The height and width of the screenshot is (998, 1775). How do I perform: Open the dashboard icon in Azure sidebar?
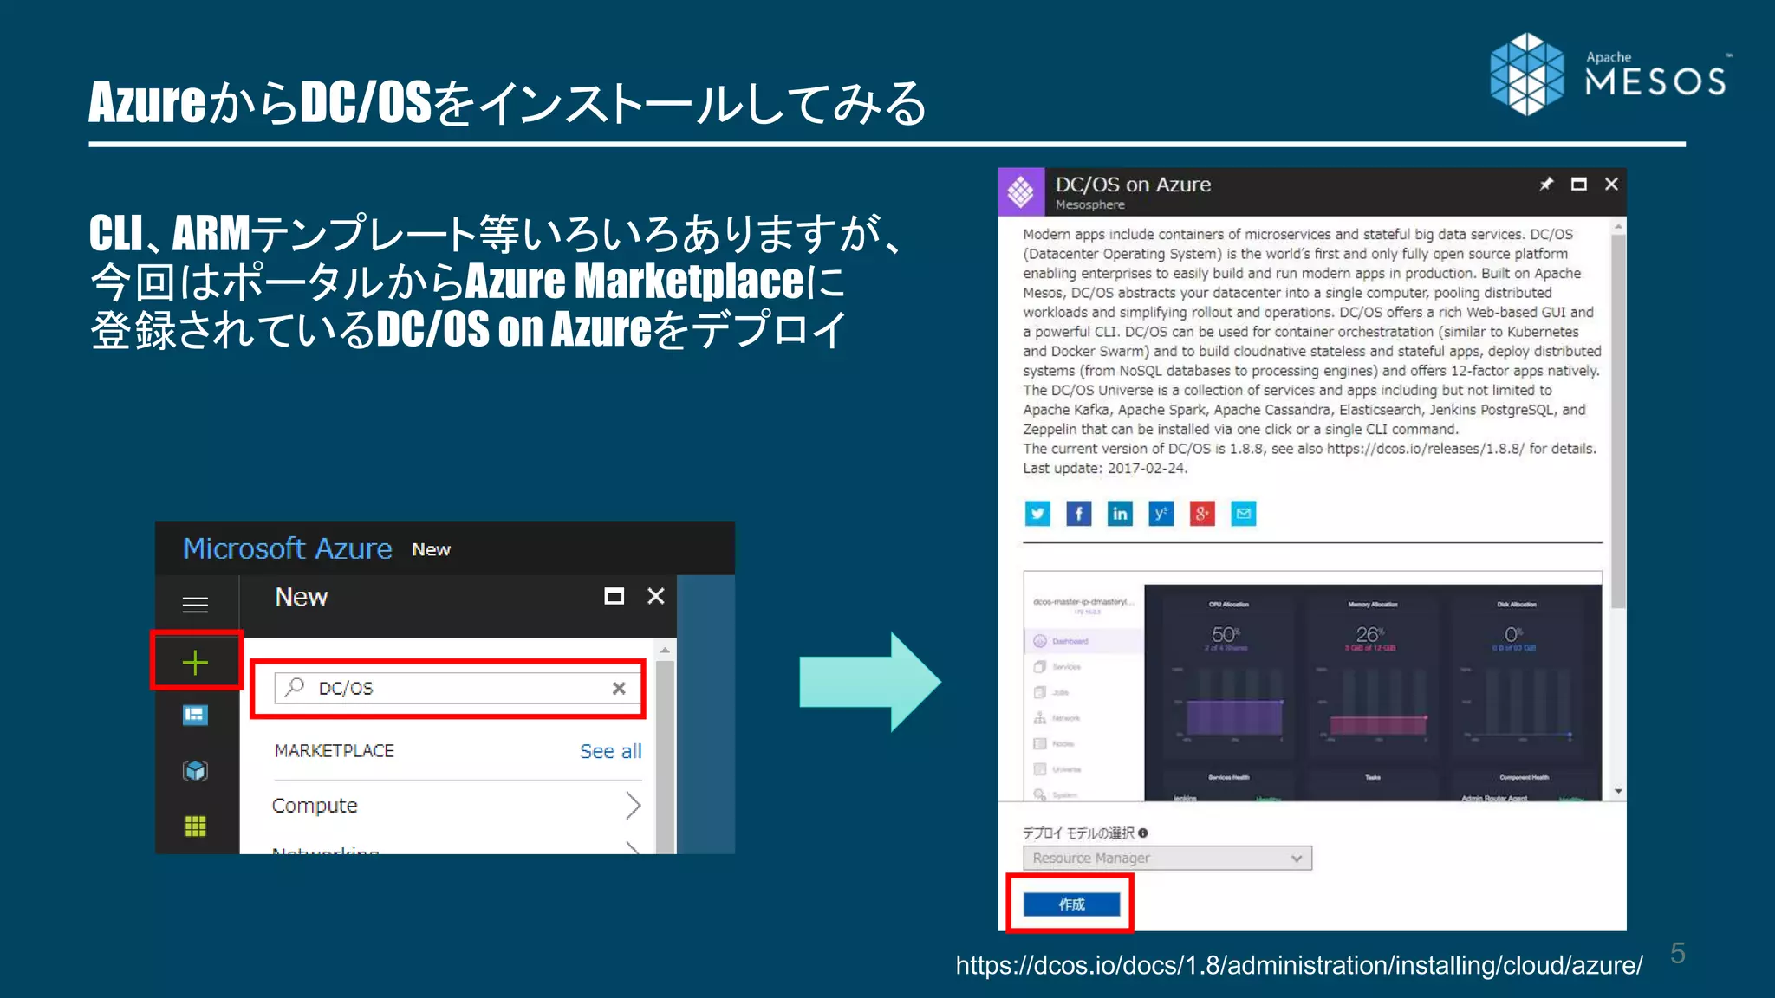[195, 716]
